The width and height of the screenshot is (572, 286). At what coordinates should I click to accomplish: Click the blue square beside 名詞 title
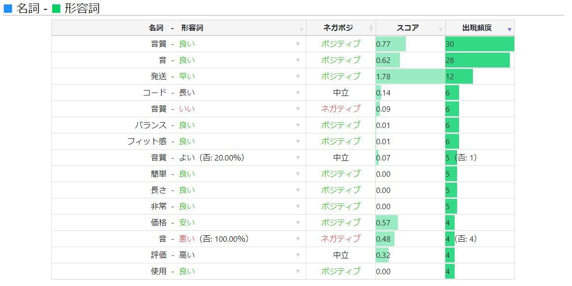tap(8, 8)
